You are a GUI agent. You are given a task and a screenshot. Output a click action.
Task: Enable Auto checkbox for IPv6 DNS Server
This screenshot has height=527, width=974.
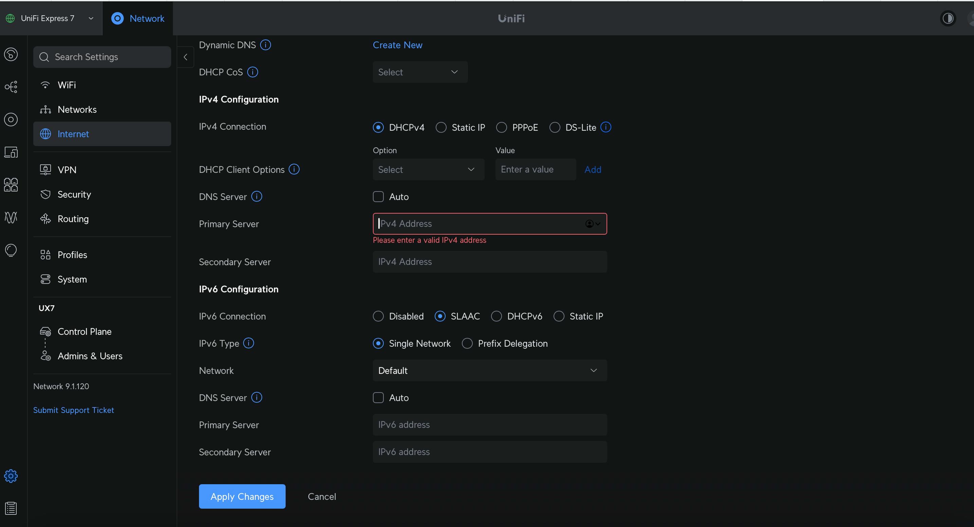point(378,398)
